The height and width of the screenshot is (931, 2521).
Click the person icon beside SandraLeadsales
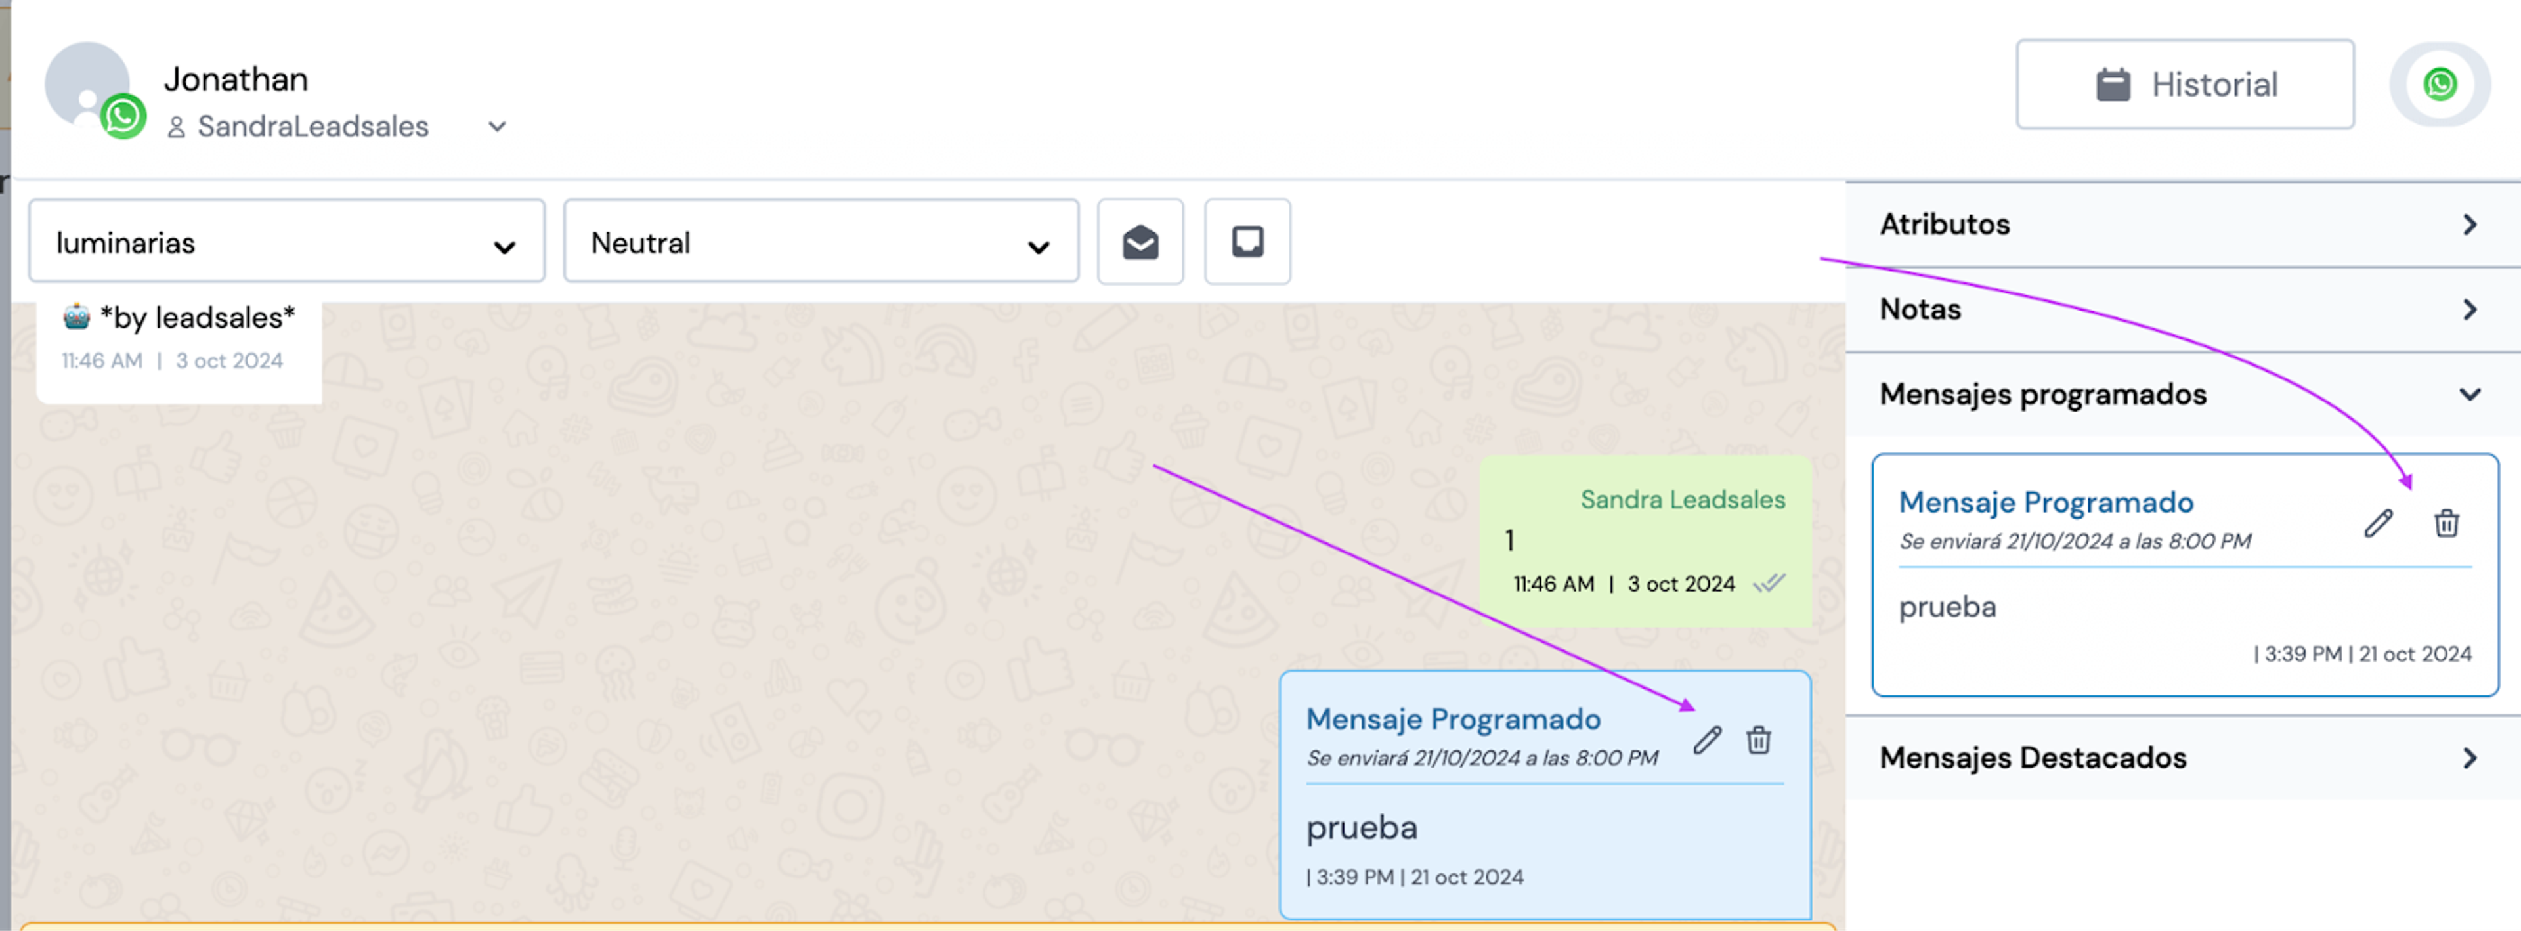pyautogui.click(x=176, y=127)
